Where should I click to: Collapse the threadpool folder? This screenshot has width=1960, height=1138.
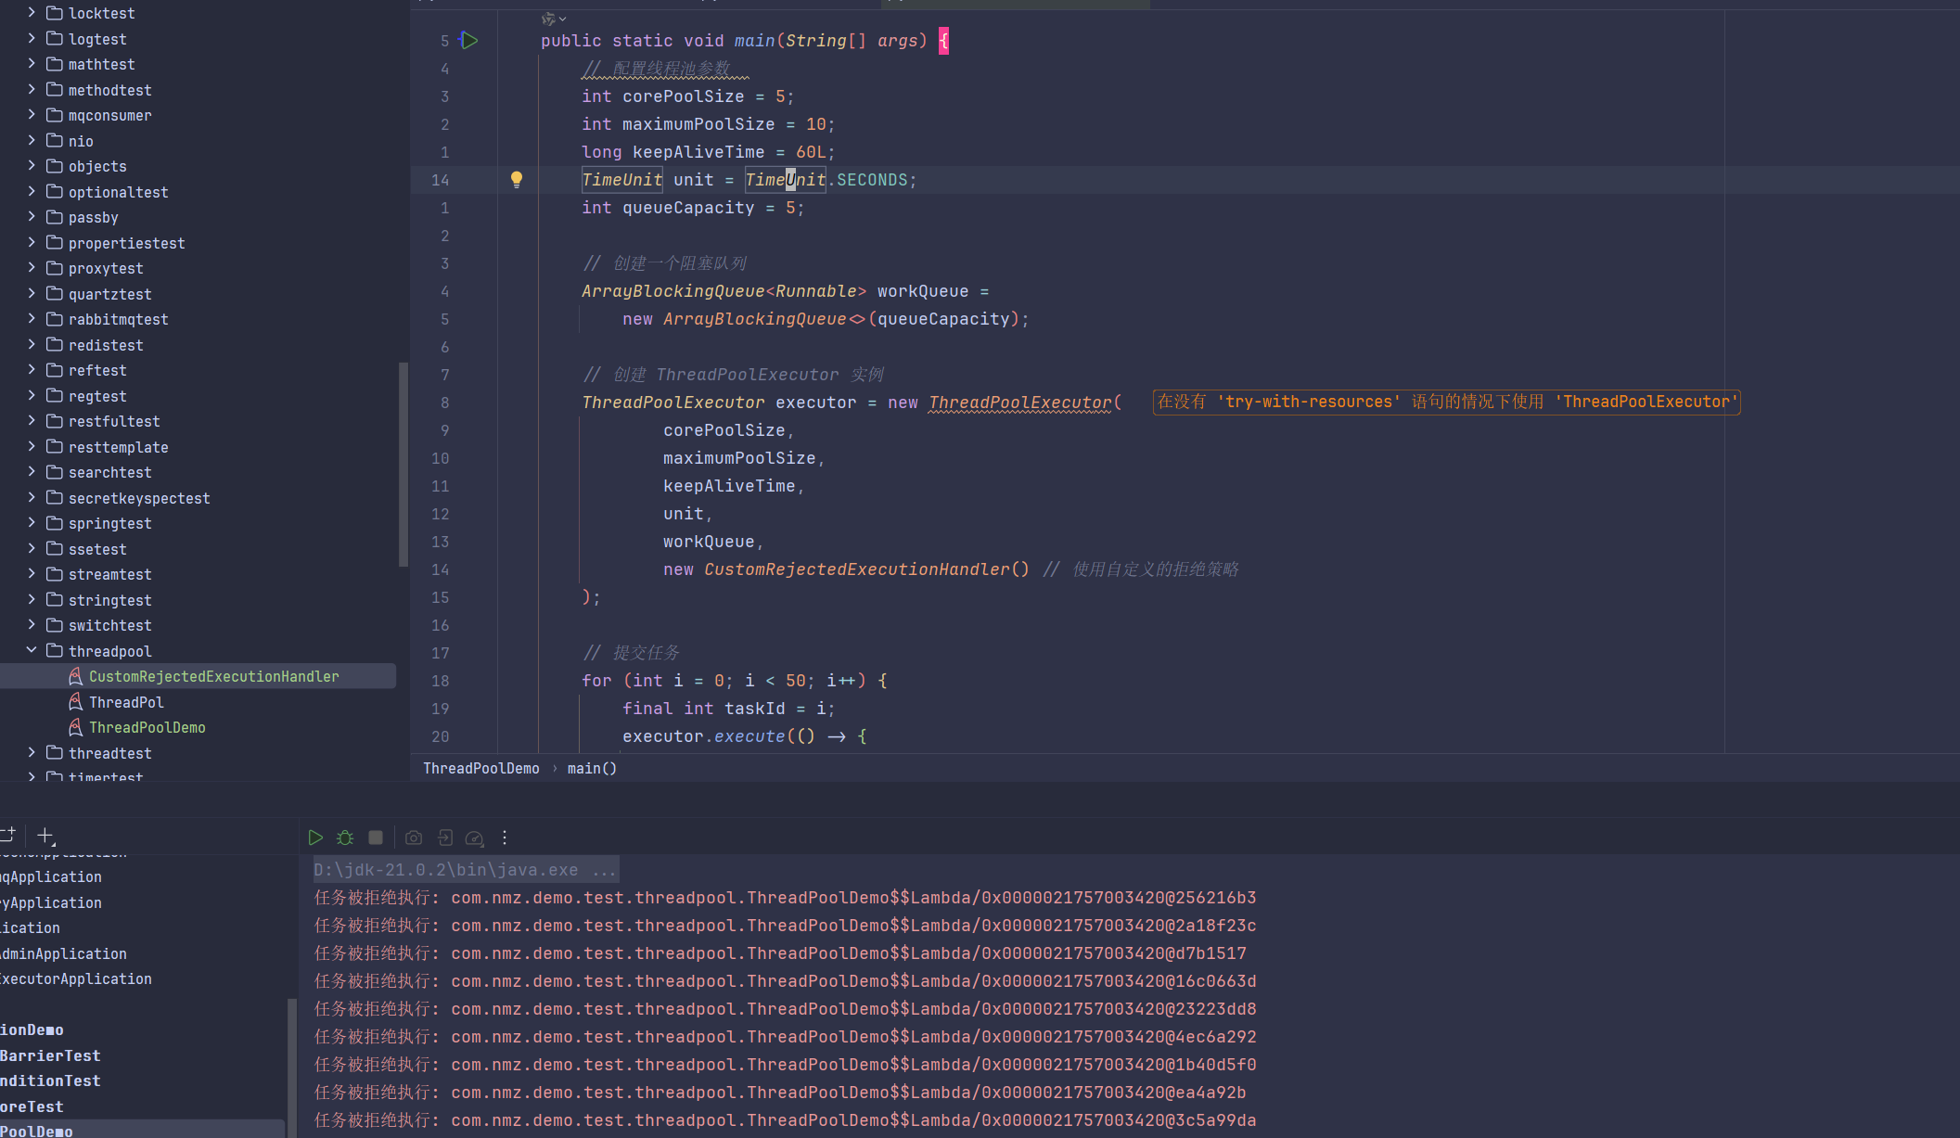32,651
